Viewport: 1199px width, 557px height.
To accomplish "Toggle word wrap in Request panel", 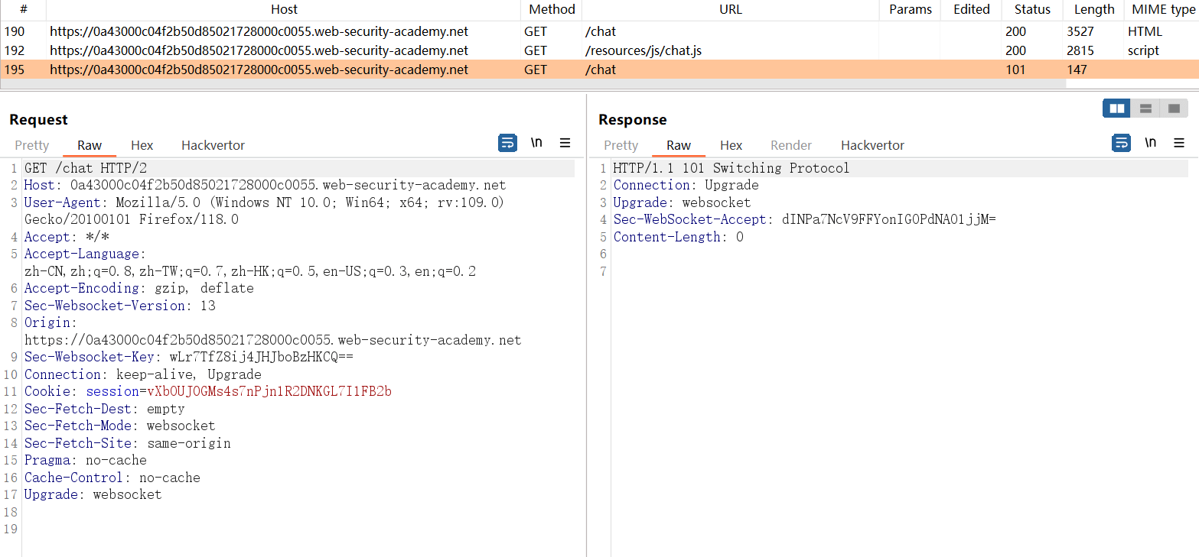I will click(507, 143).
